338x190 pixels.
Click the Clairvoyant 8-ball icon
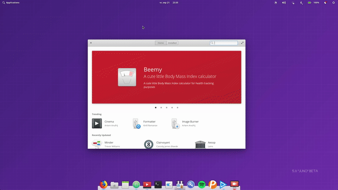click(148, 144)
